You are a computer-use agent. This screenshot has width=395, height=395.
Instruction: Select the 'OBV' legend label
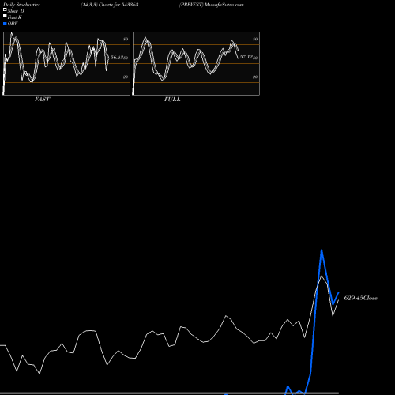[x=13, y=24]
